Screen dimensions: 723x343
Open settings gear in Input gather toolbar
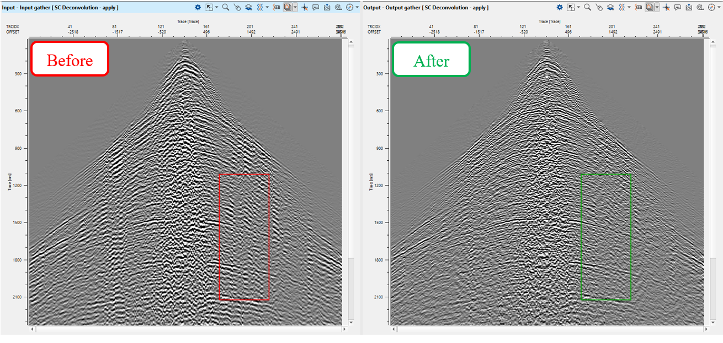[x=198, y=8]
